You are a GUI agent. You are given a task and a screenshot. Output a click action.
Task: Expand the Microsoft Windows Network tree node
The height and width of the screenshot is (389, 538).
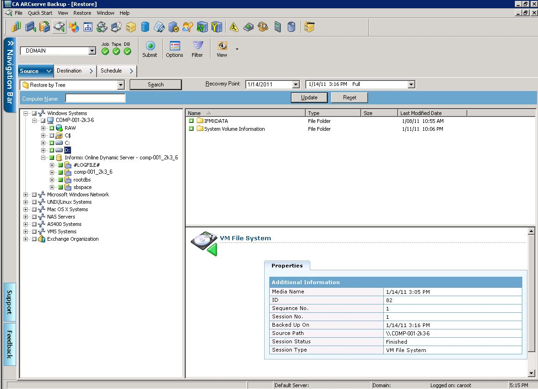point(26,194)
